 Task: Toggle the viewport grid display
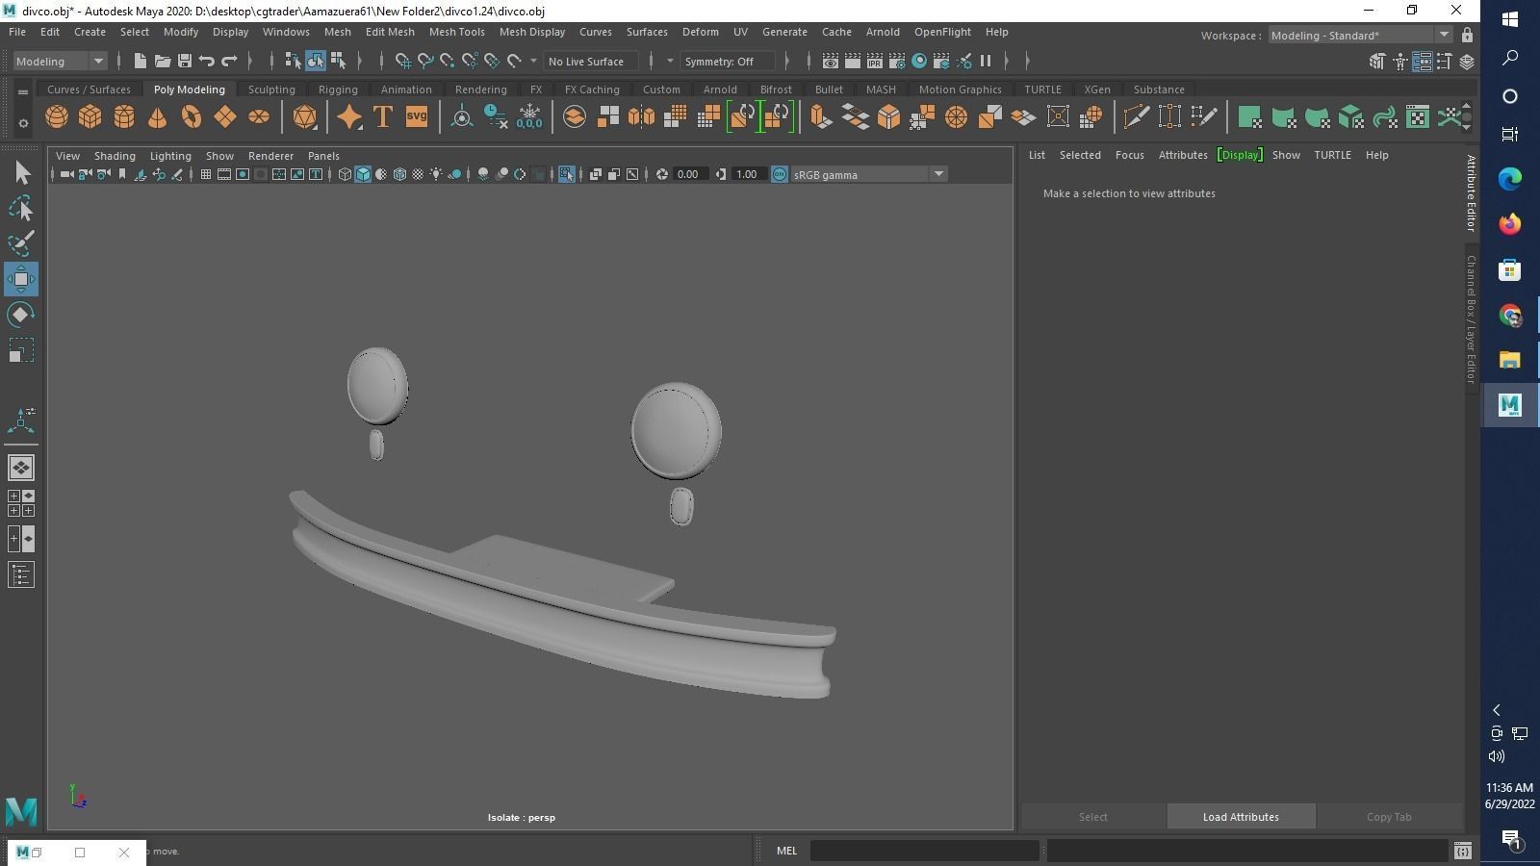(x=205, y=174)
